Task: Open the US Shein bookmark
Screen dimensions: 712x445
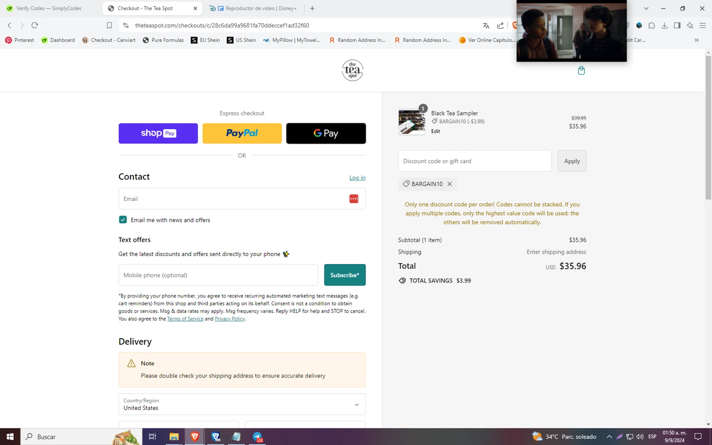Action: click(x=242, y=40)
